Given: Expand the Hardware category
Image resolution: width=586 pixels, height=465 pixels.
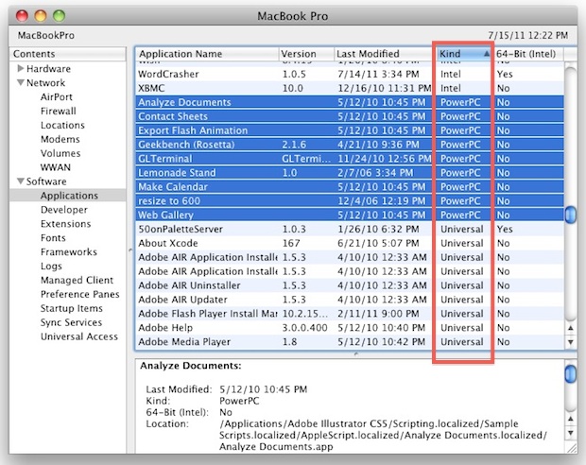Looking at the screenshot, I should pyautogui.click(x=21, y=68).
